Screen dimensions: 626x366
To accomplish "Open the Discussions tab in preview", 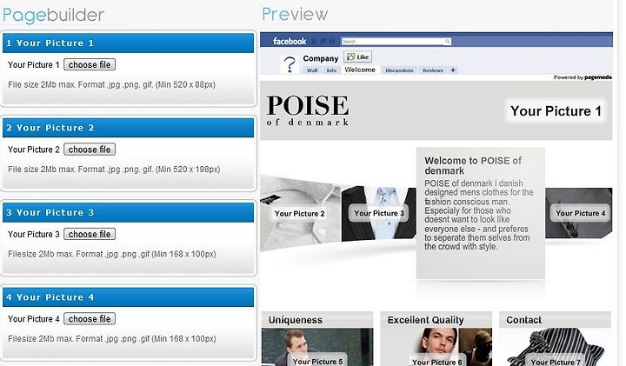I will [x=399, y=70].
